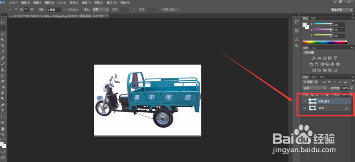
Task: Open the History panel icon in dock
Action: [296, 22]
